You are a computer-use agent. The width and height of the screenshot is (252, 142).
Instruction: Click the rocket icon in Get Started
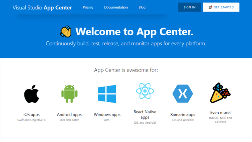coord(210,7)
